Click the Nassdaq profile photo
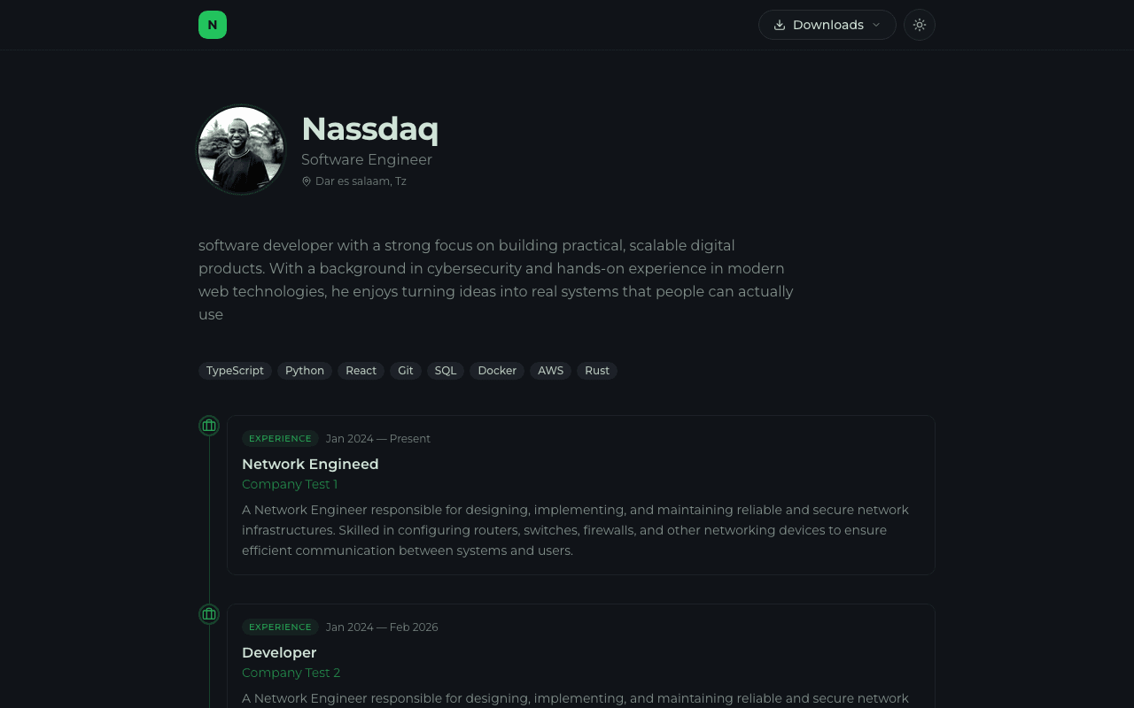This screenshot has width=1134, height=708. click(240, 150)
